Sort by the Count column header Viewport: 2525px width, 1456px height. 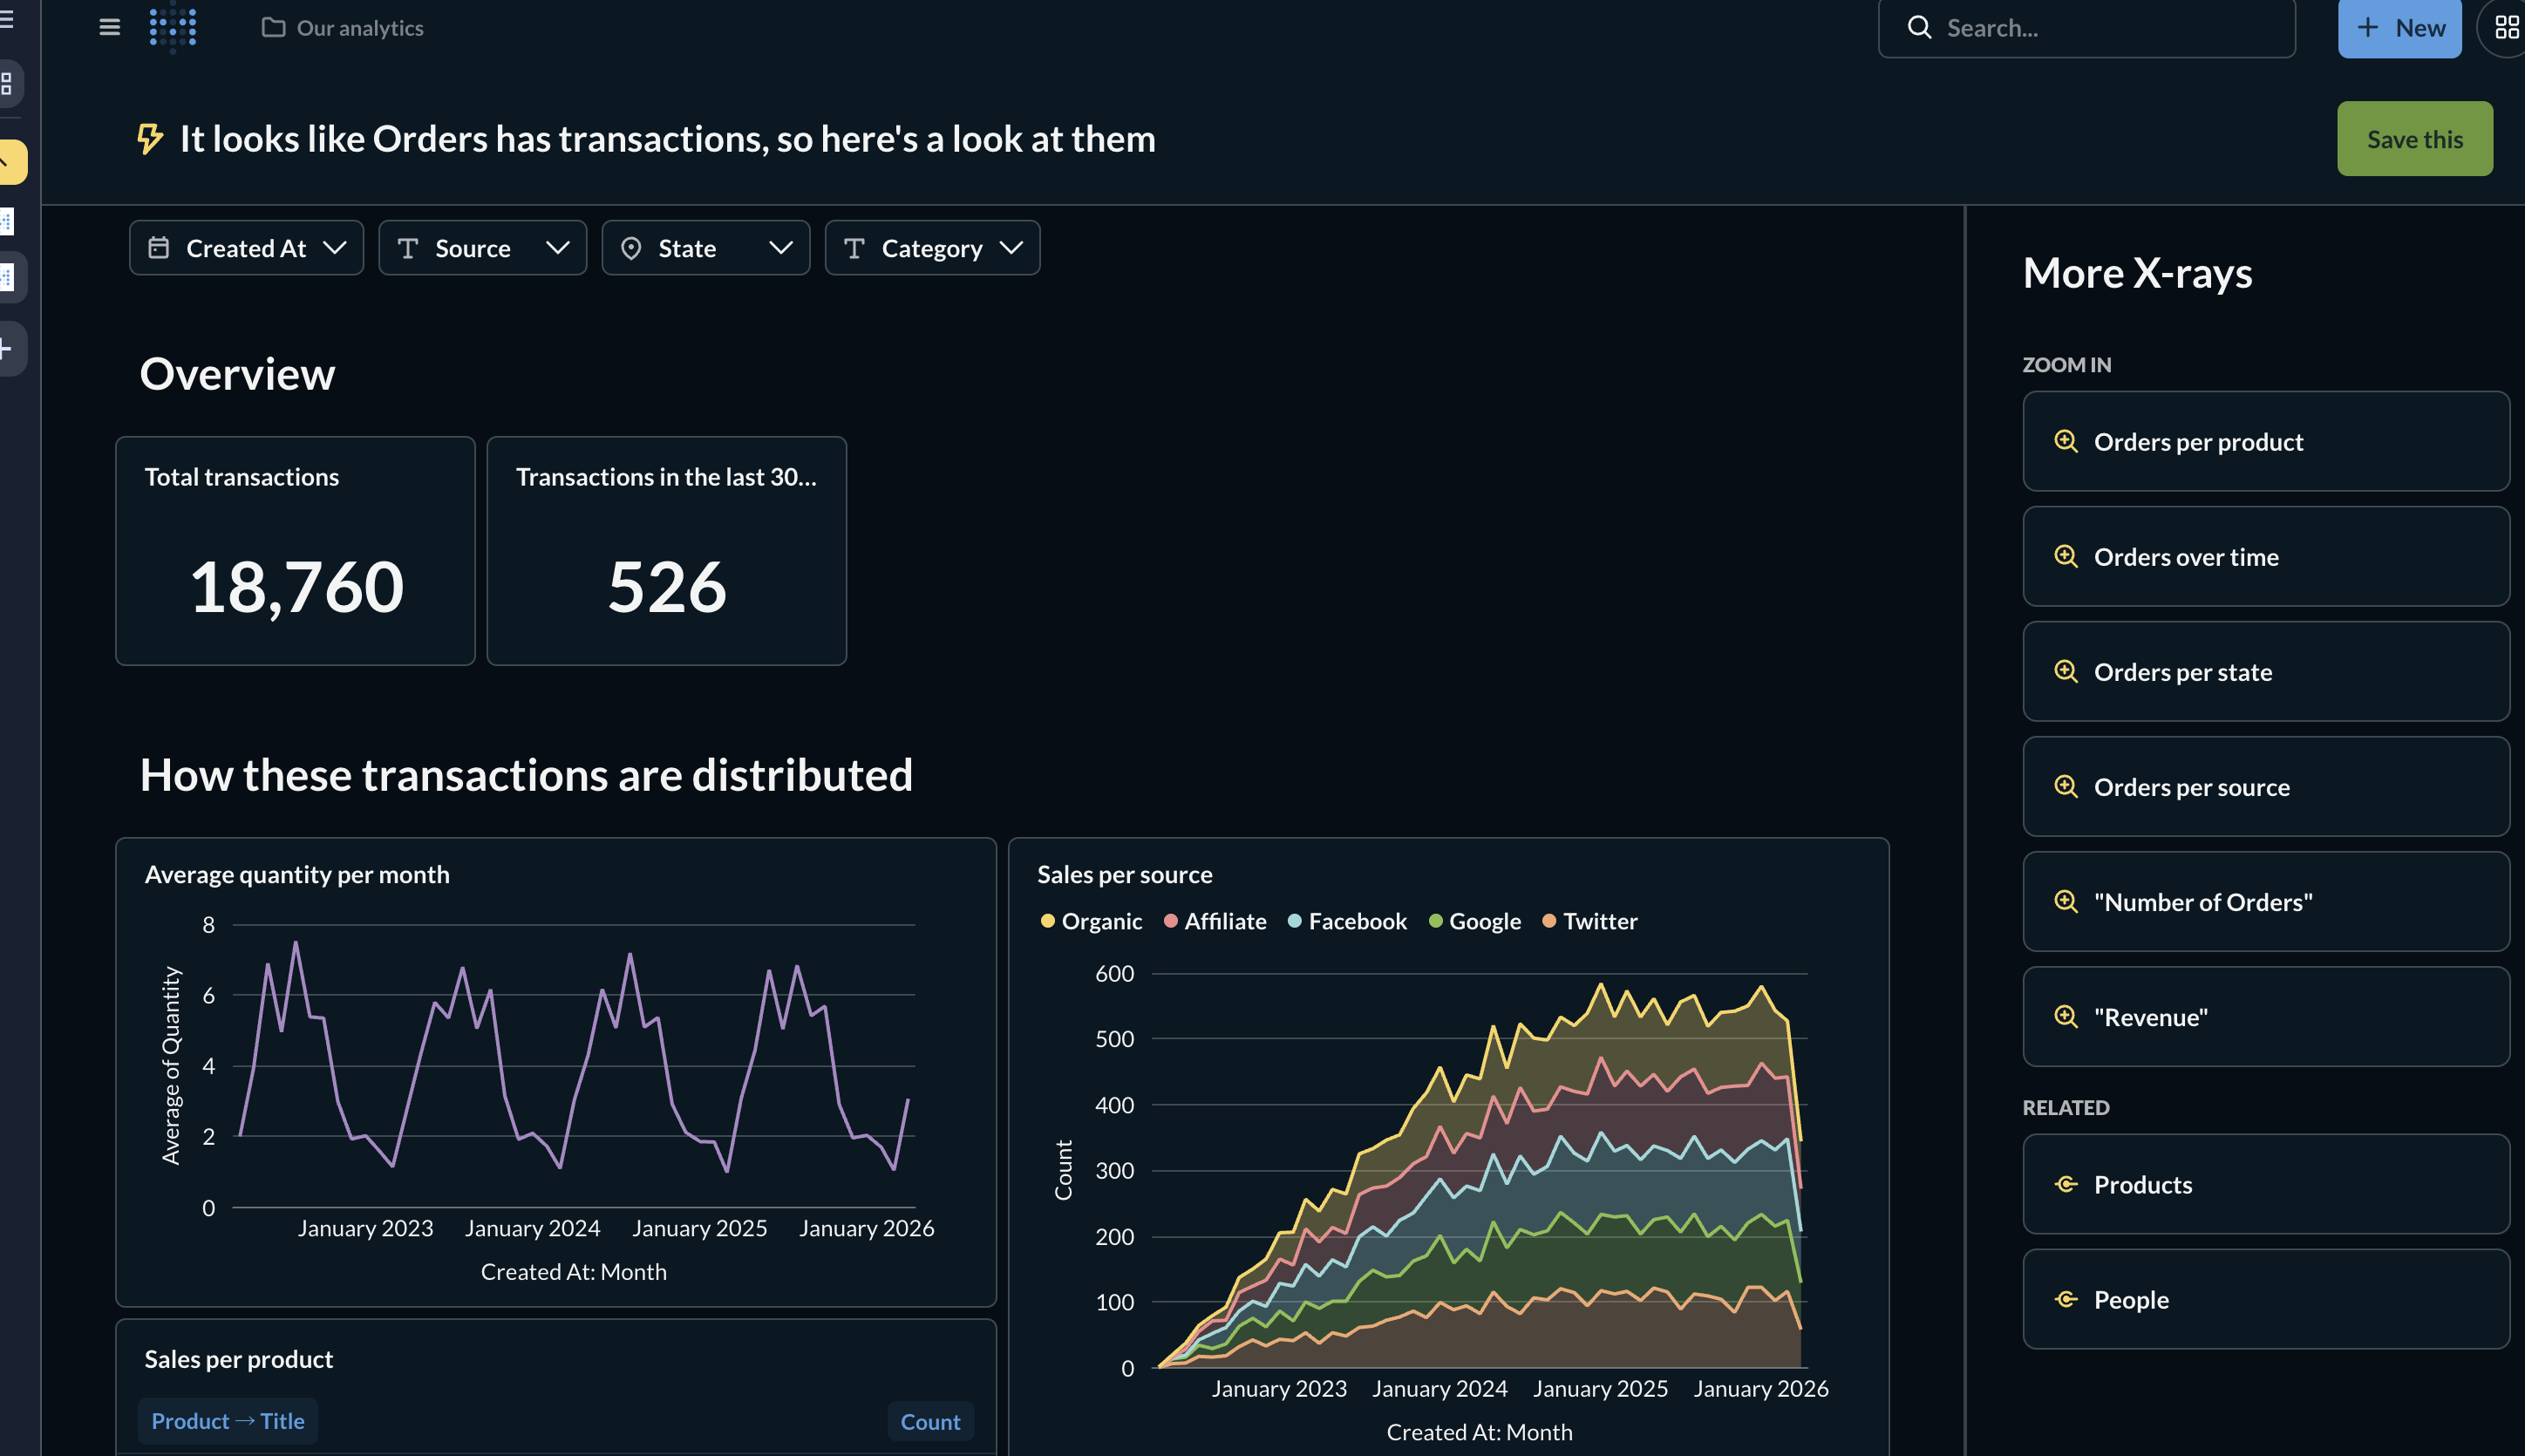coord(930,1422)
